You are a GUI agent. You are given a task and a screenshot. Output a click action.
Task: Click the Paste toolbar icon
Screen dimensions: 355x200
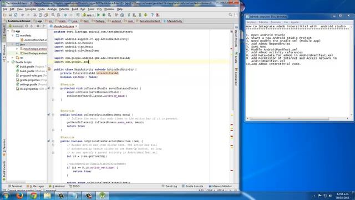coord(46,15)
